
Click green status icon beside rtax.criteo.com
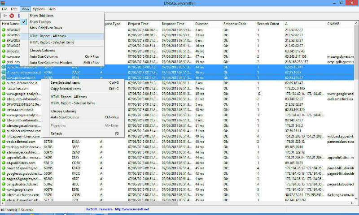coord(4,88)
